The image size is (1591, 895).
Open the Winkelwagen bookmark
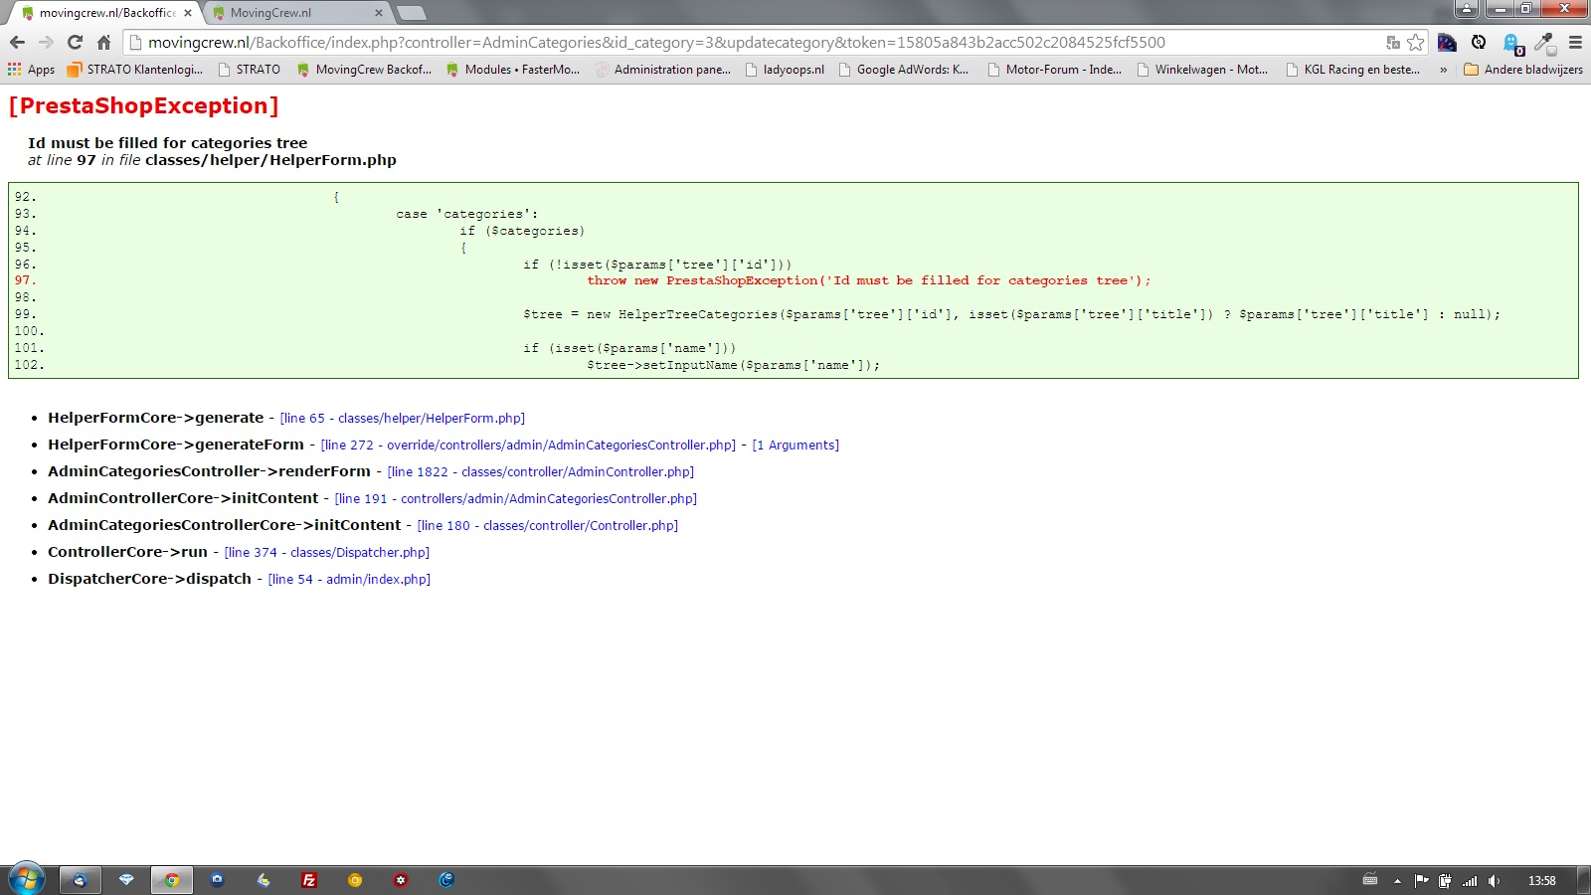[x=1203, y=70]
